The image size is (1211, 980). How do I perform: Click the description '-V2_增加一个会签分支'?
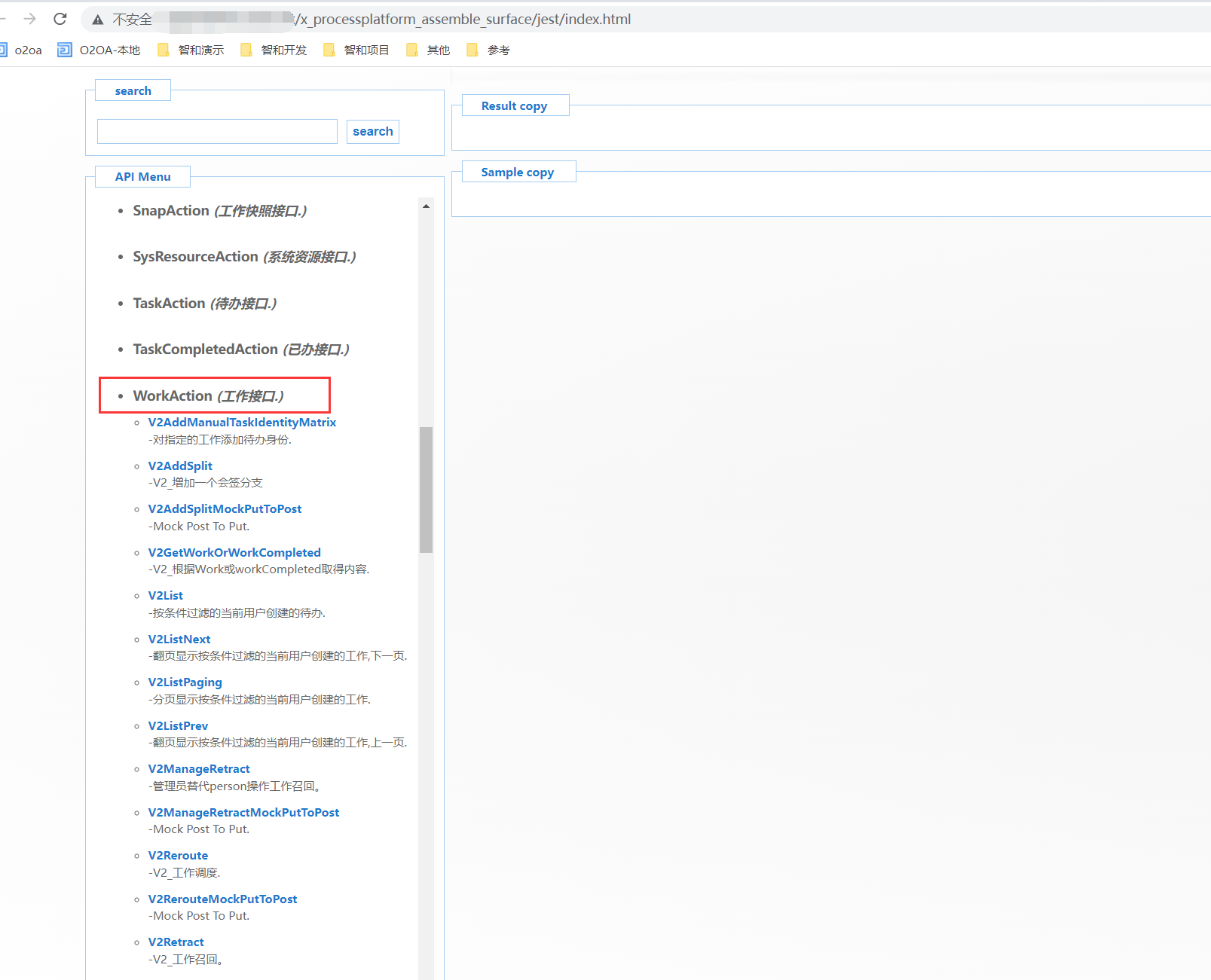[206, 483]
